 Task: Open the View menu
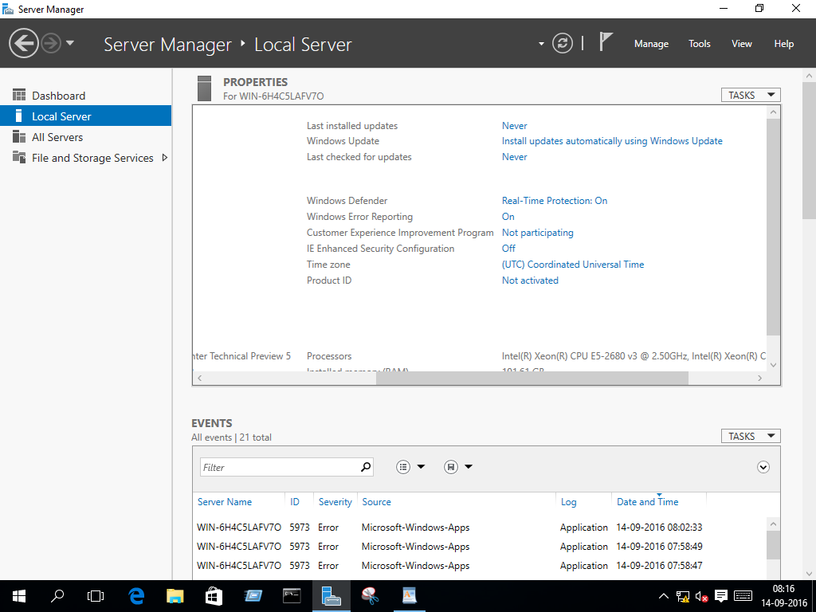click(741, 44)
